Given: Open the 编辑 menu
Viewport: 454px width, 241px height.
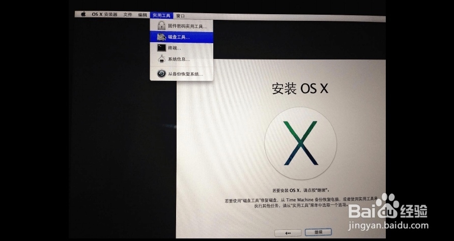Looking at the screenshot, I should click(143, 15).
